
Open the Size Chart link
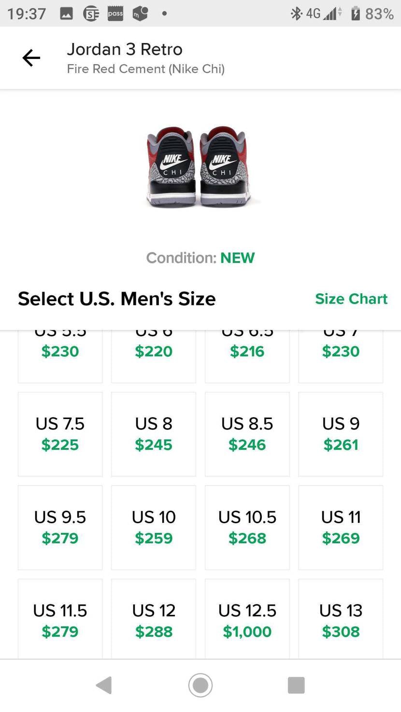(x=351, y=299)
